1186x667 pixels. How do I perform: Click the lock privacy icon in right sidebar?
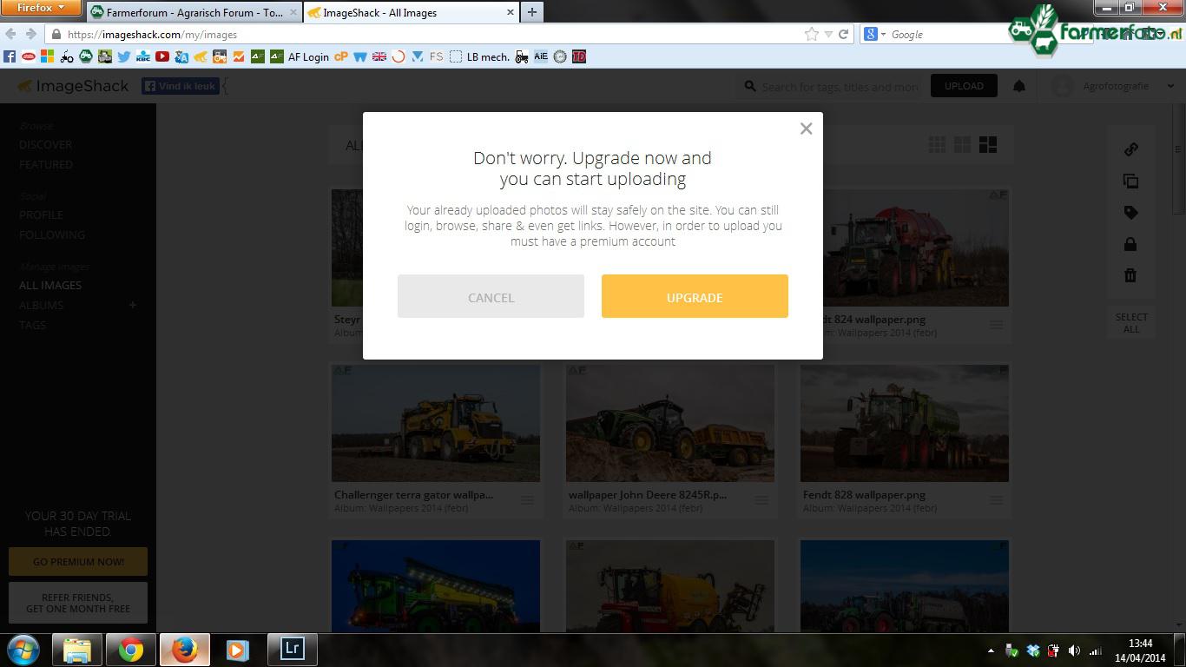pos(1130,244)
